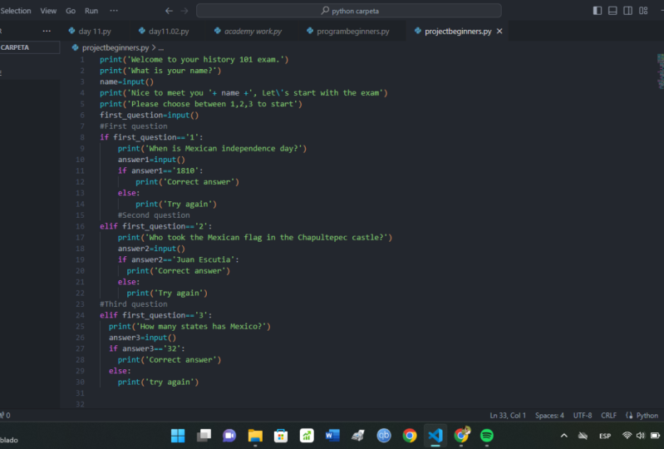Open Microsoft Store from the taskbar
664x449 pixels.
(x=281, y=436)
